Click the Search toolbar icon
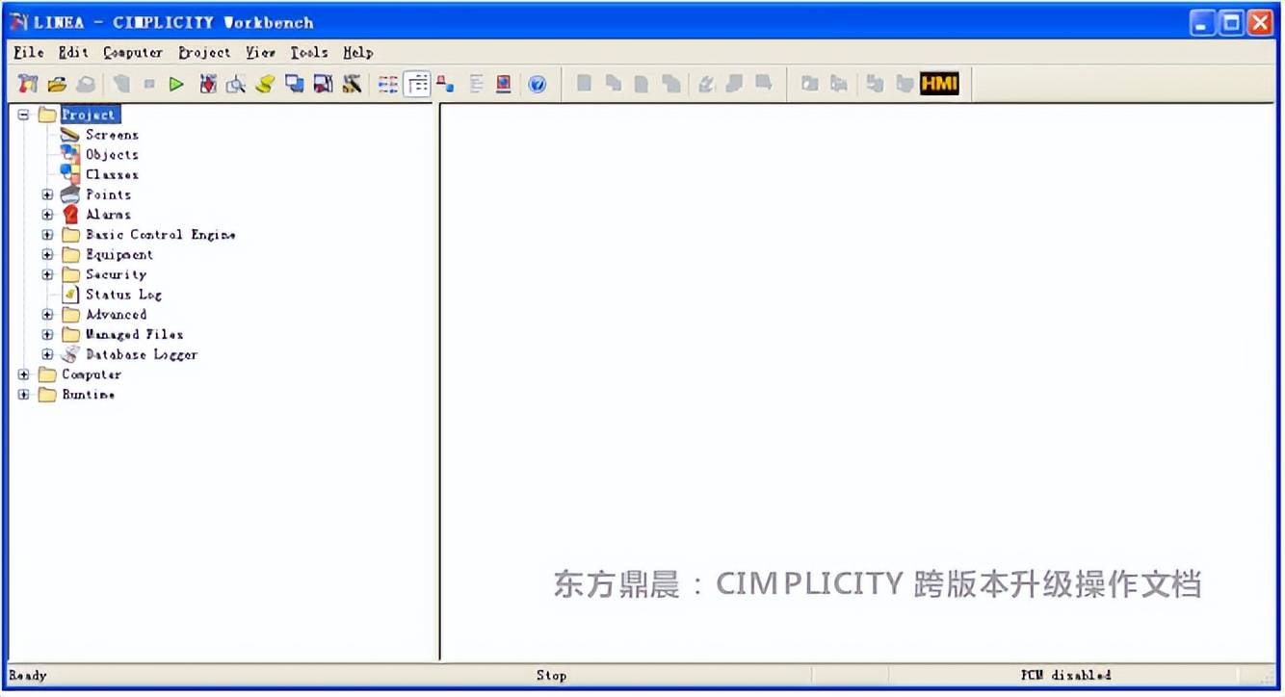 (236, 84)
